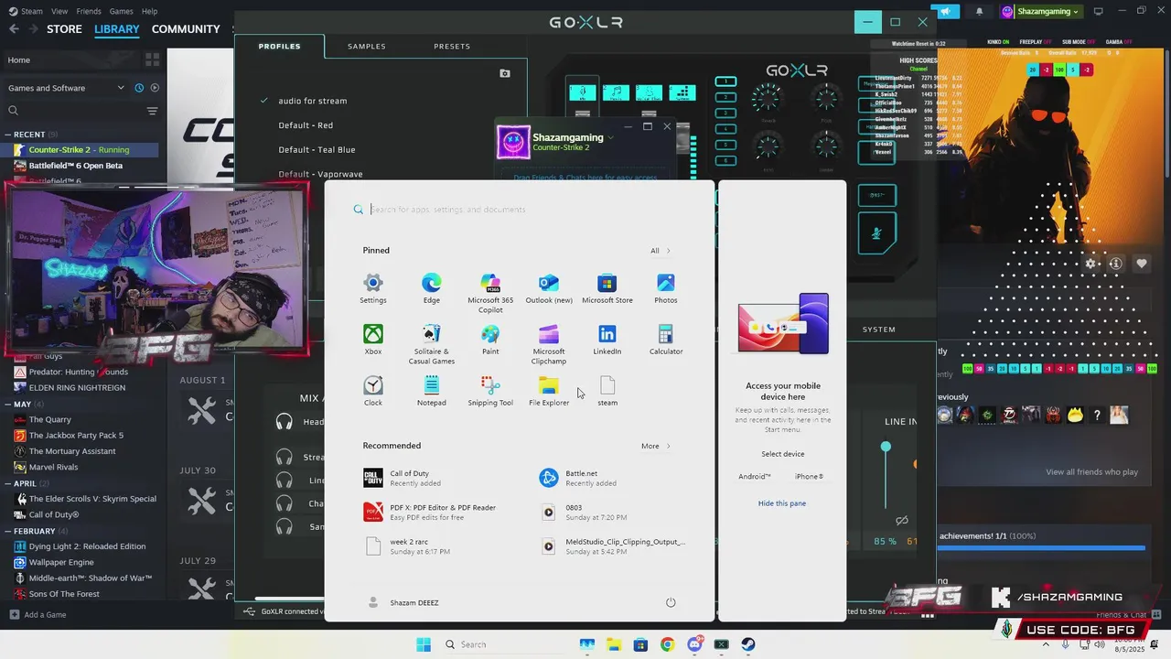Viewport: 1171px width, 659px height.
Task: Switch to SAMPLES tab in GoXLR
Action: click(367, 46)
